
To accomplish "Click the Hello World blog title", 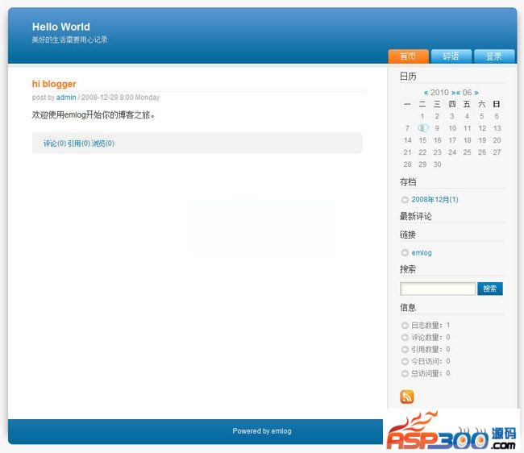I will point(61,27).
